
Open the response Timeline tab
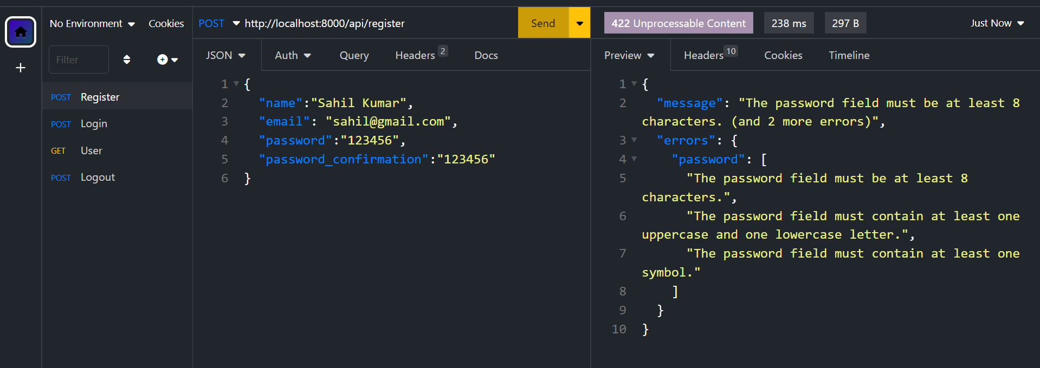849,55
